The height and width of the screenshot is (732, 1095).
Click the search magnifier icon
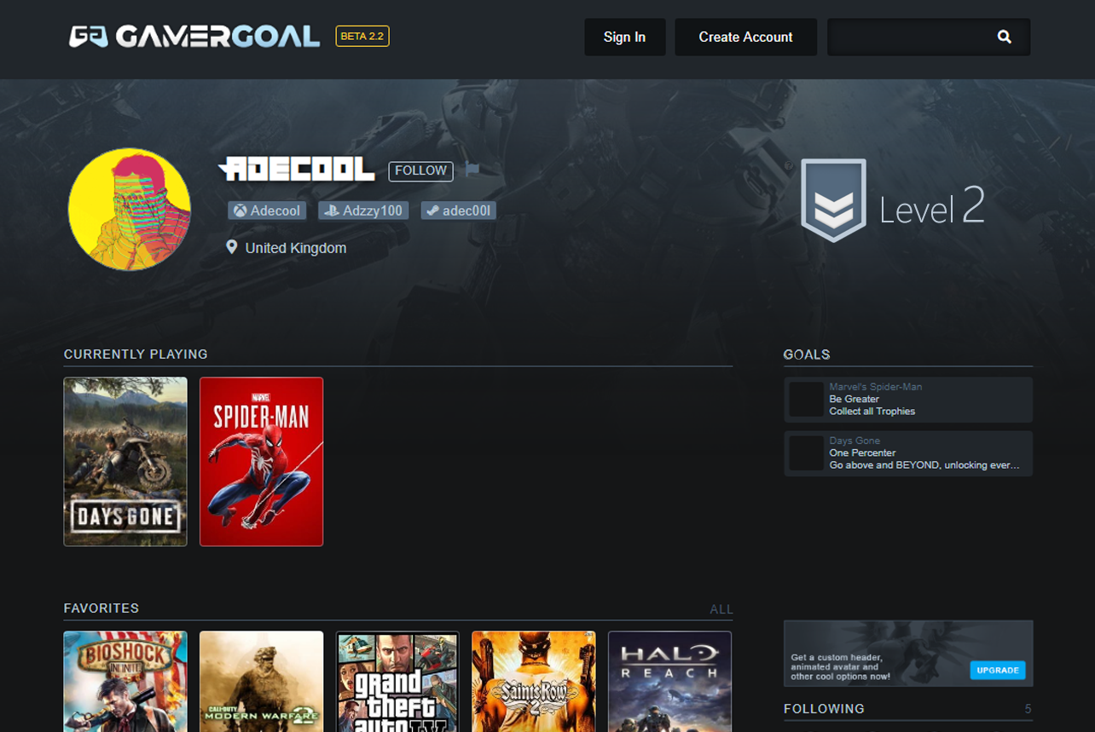tap(1004, 37)
